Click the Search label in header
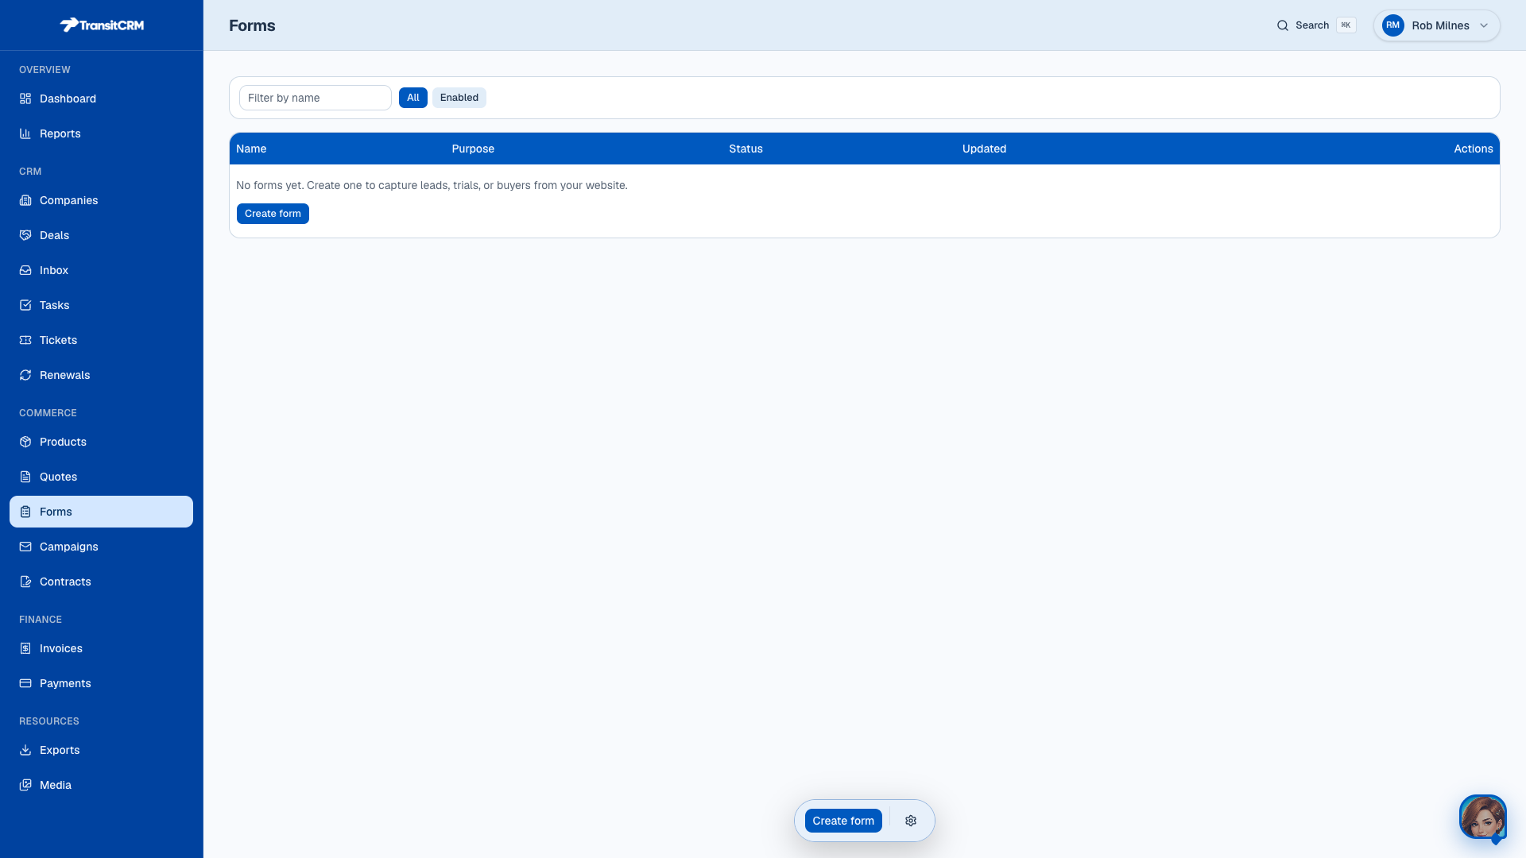This screenshot has height=858, width=1526. 1312,25
